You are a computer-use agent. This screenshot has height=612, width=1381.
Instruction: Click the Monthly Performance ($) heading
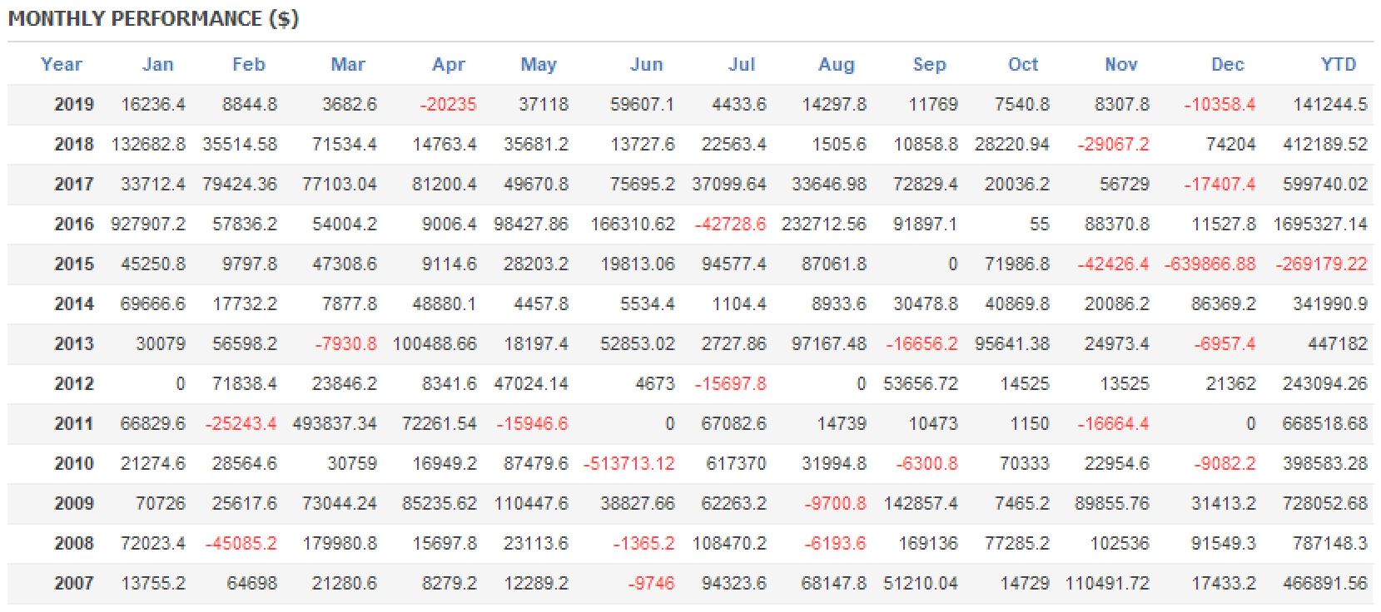tap(153, 19)
